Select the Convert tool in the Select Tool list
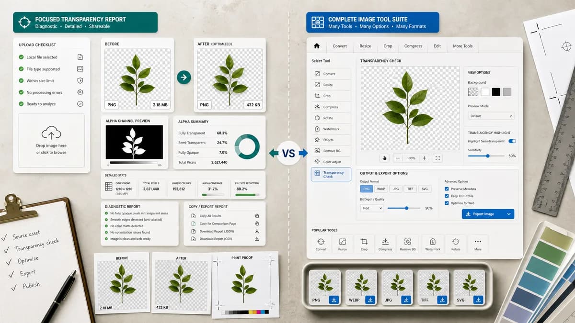 (331, 74)
